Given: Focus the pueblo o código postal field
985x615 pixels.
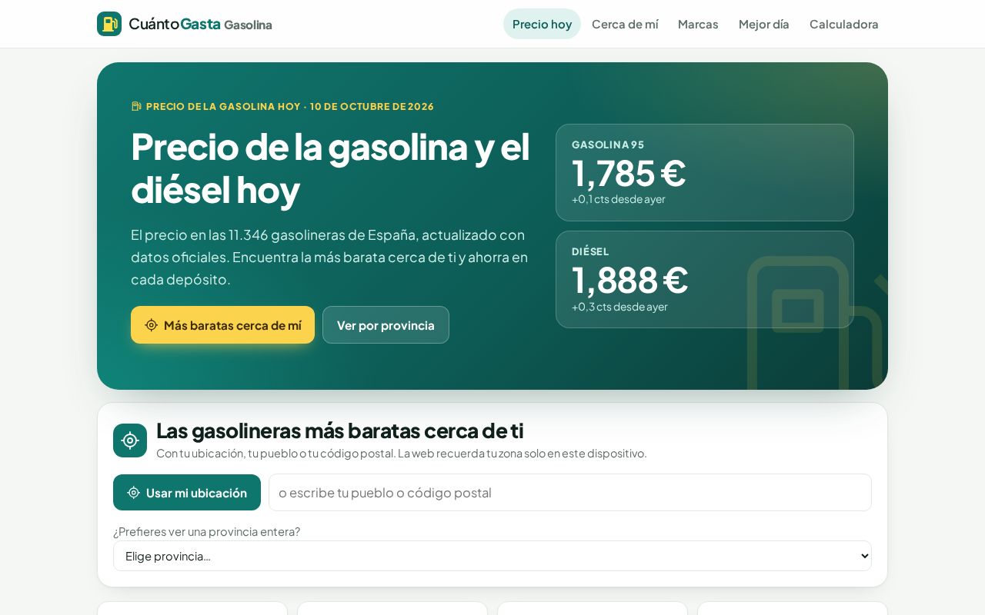Looking at the screenshot, I should [x=570, y=493].
